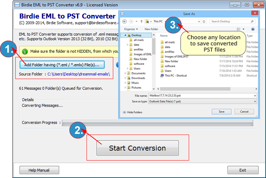The width and height of the screenshot is (266, 178).
Task: Click the Forward arrow in Save As dialog
Action: [x=131, y=21]
